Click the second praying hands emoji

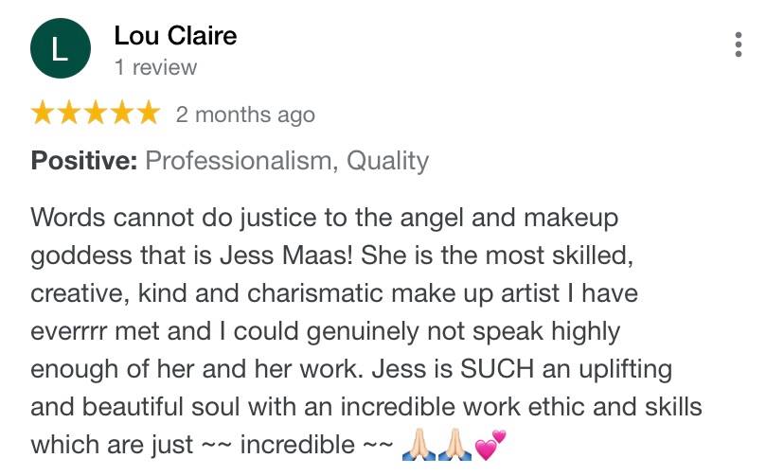coord(455,444)
